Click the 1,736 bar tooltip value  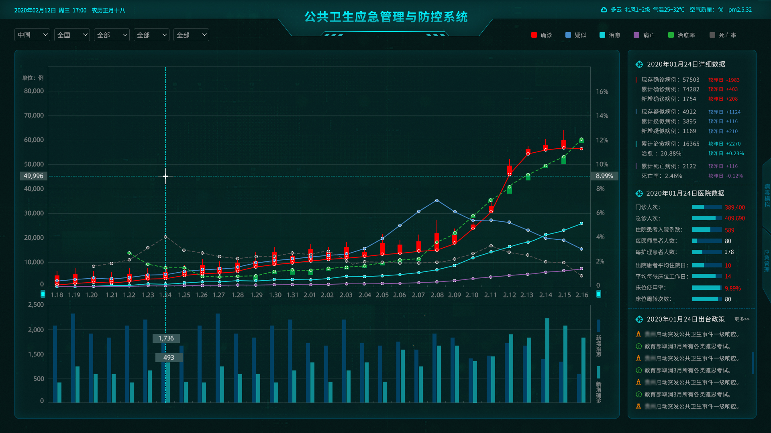click(x=166, y=338)
